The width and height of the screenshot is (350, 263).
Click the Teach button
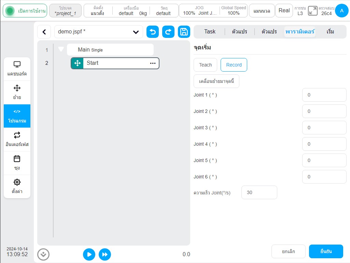click(205, 65)
